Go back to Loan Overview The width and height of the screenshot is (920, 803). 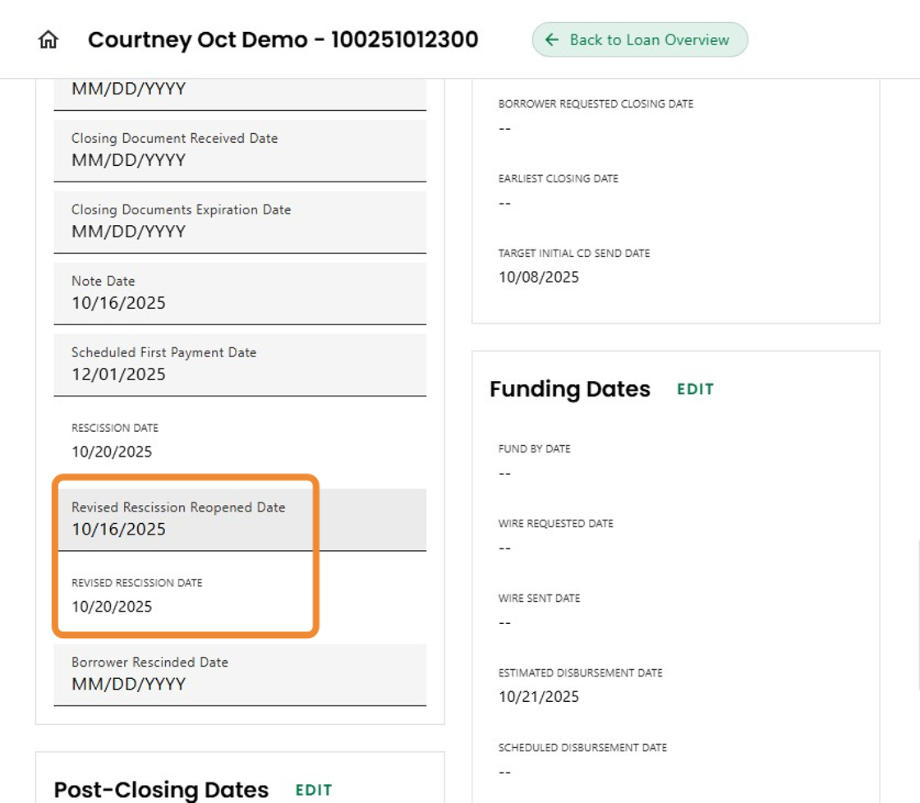coord(640,39)
